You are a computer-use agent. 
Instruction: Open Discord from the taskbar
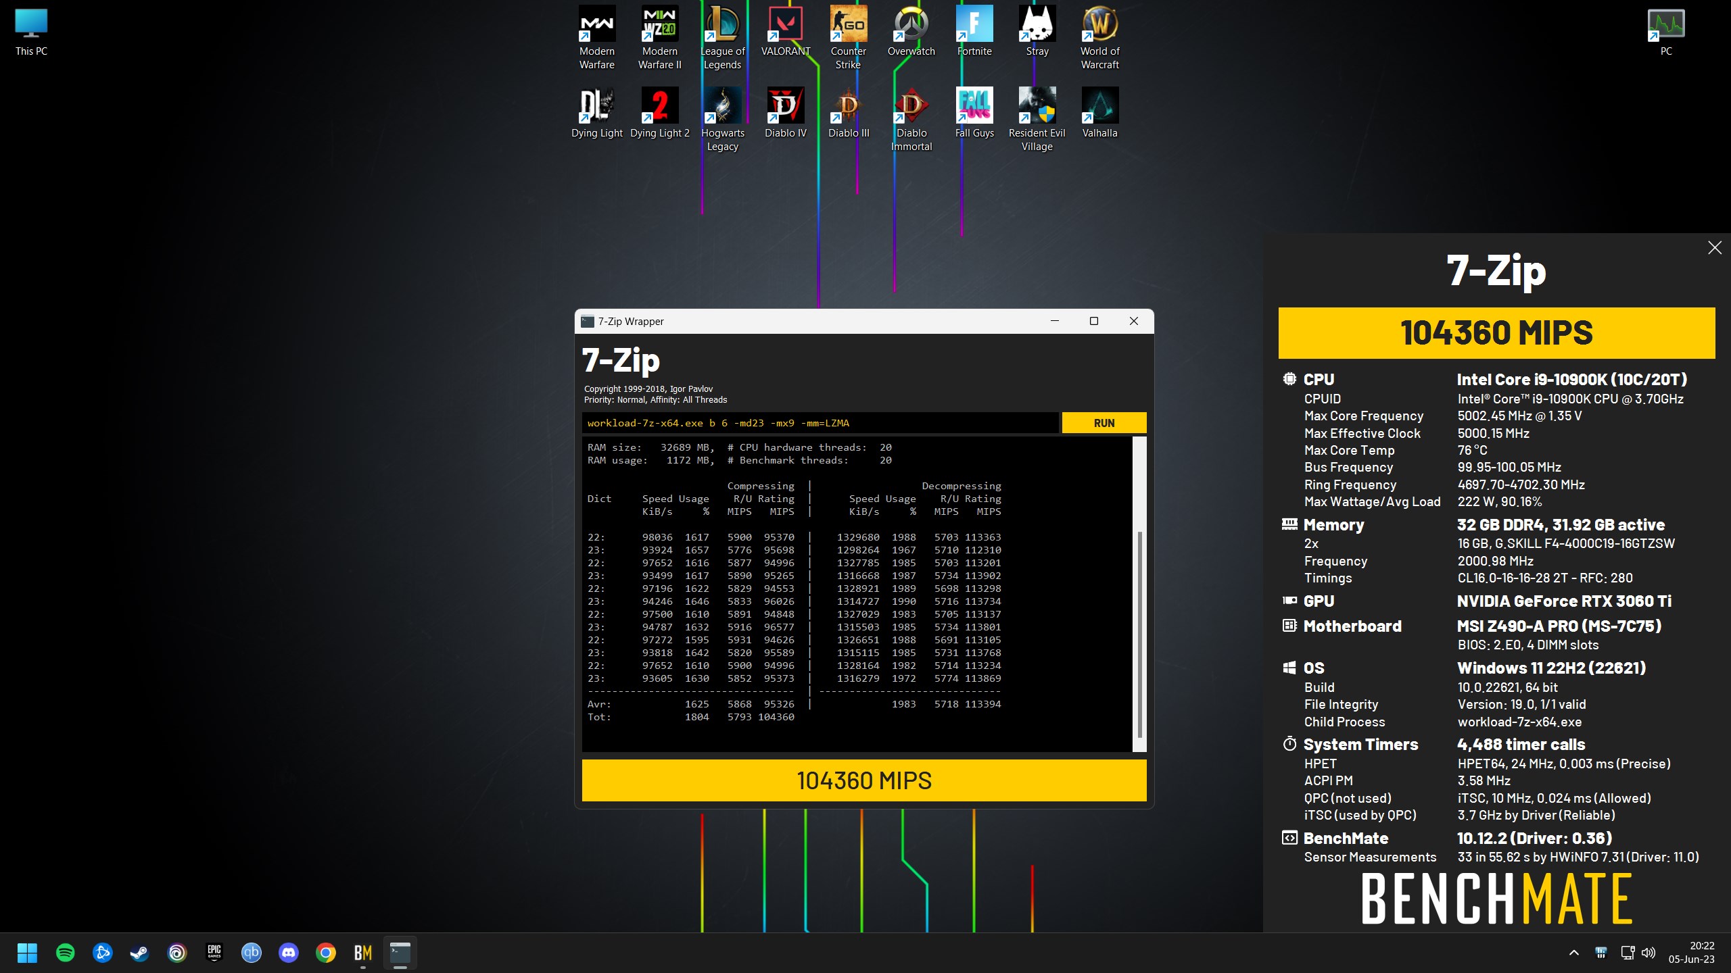288,953
